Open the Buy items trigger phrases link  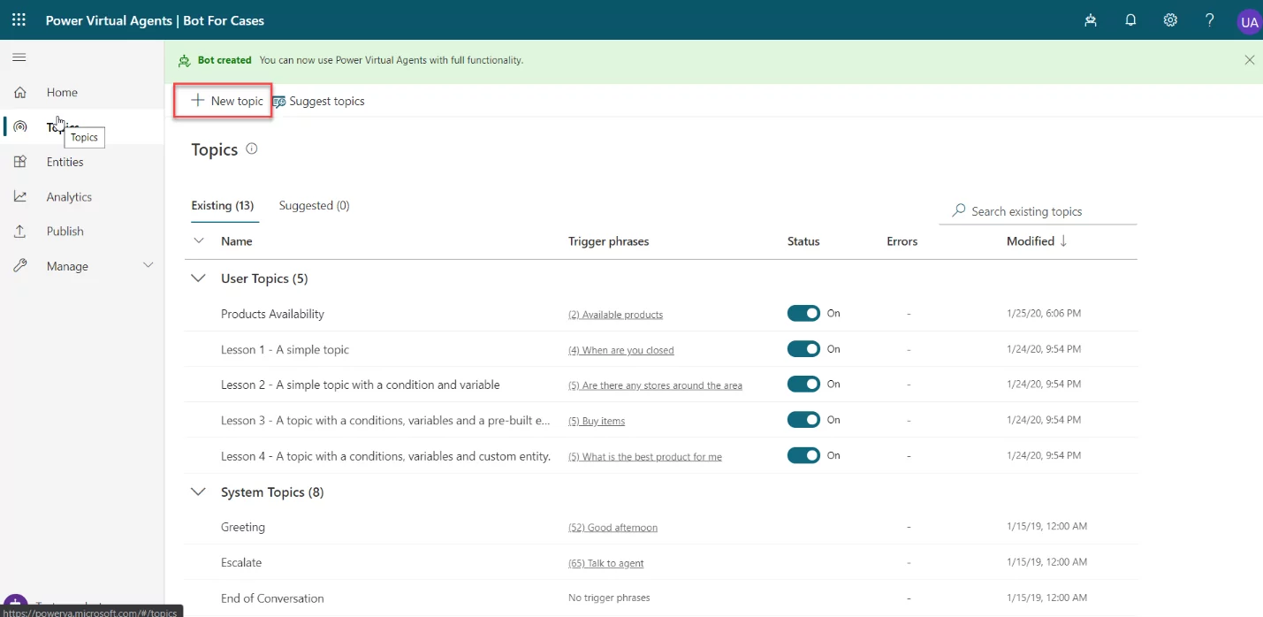(597, 421)
